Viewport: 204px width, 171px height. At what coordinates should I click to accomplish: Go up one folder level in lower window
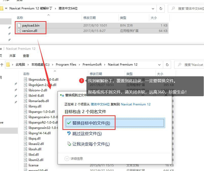(2, 65)
